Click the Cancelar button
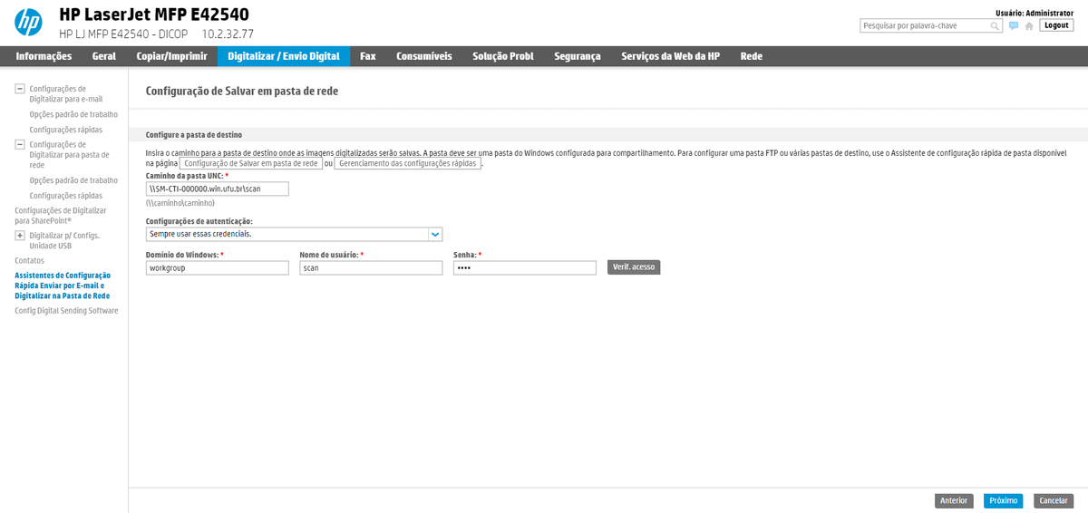The width and height of the screenshot is (1088, 513). (x=1053, y=500)
